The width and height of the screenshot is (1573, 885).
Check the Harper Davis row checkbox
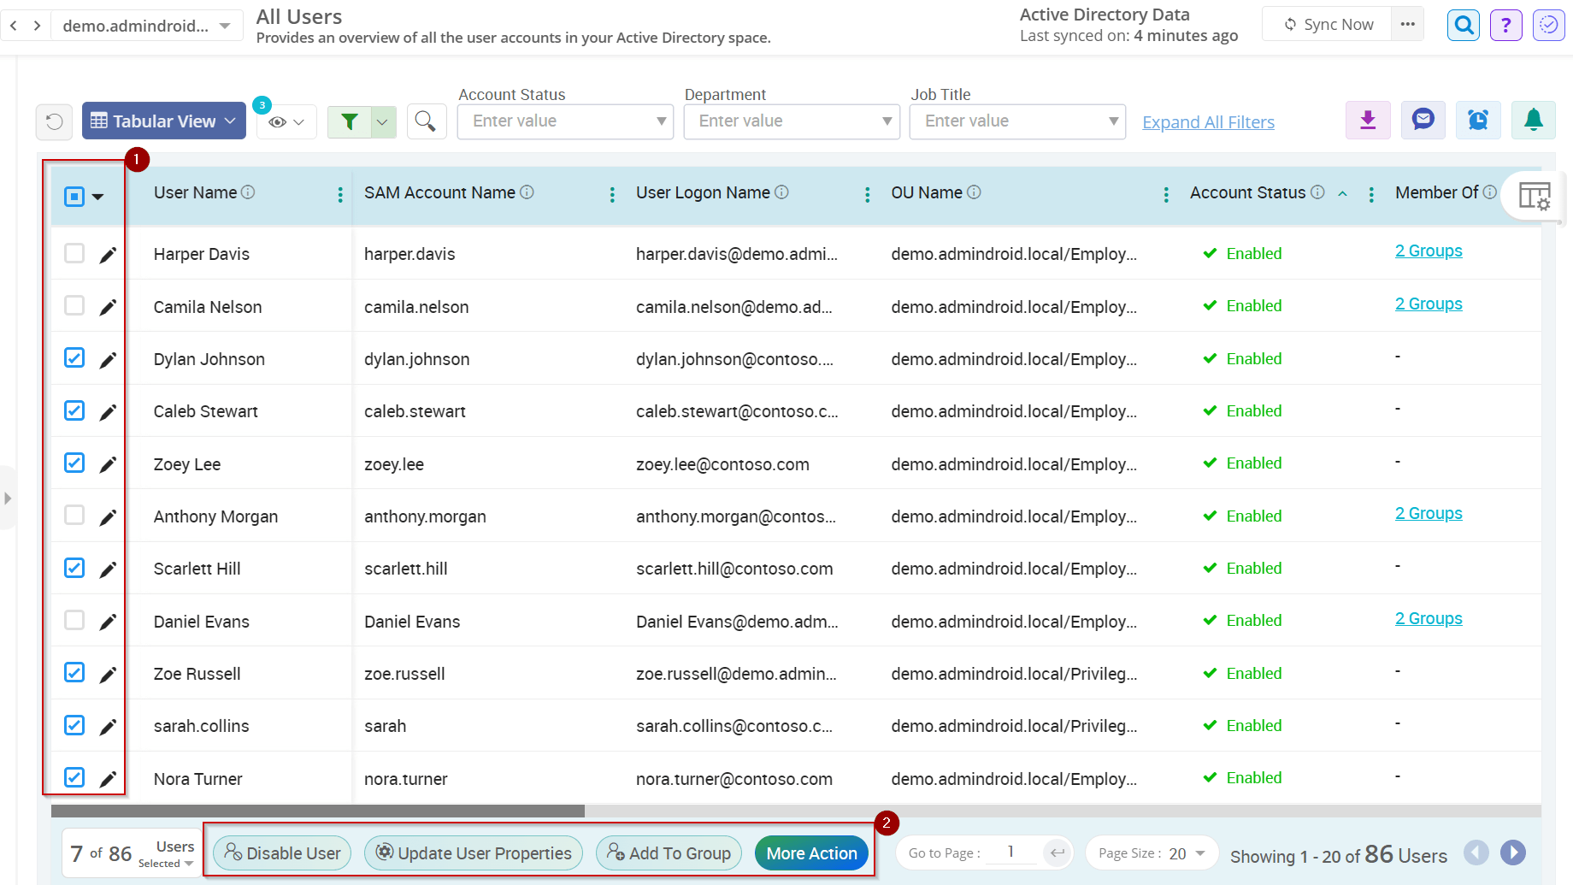tap(74, 253)
